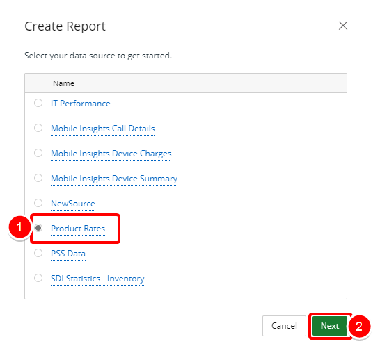Click the NewSource data source link
The height and width of the screenshot is (353, 380).
coord(73,204)
